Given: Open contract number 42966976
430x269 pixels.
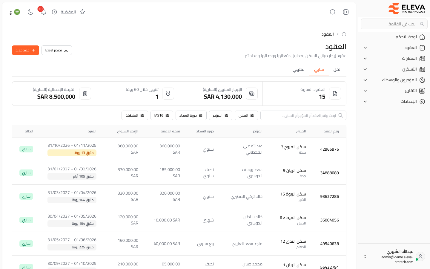Looking at the screenshot, I should click(329, 149).
